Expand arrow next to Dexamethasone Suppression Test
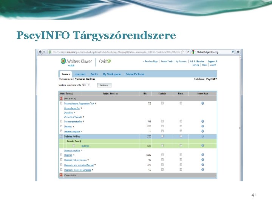 (x=96, y=104)
